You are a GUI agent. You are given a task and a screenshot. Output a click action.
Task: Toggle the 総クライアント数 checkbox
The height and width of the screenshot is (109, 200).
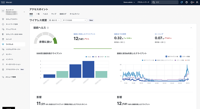[166, 56]
